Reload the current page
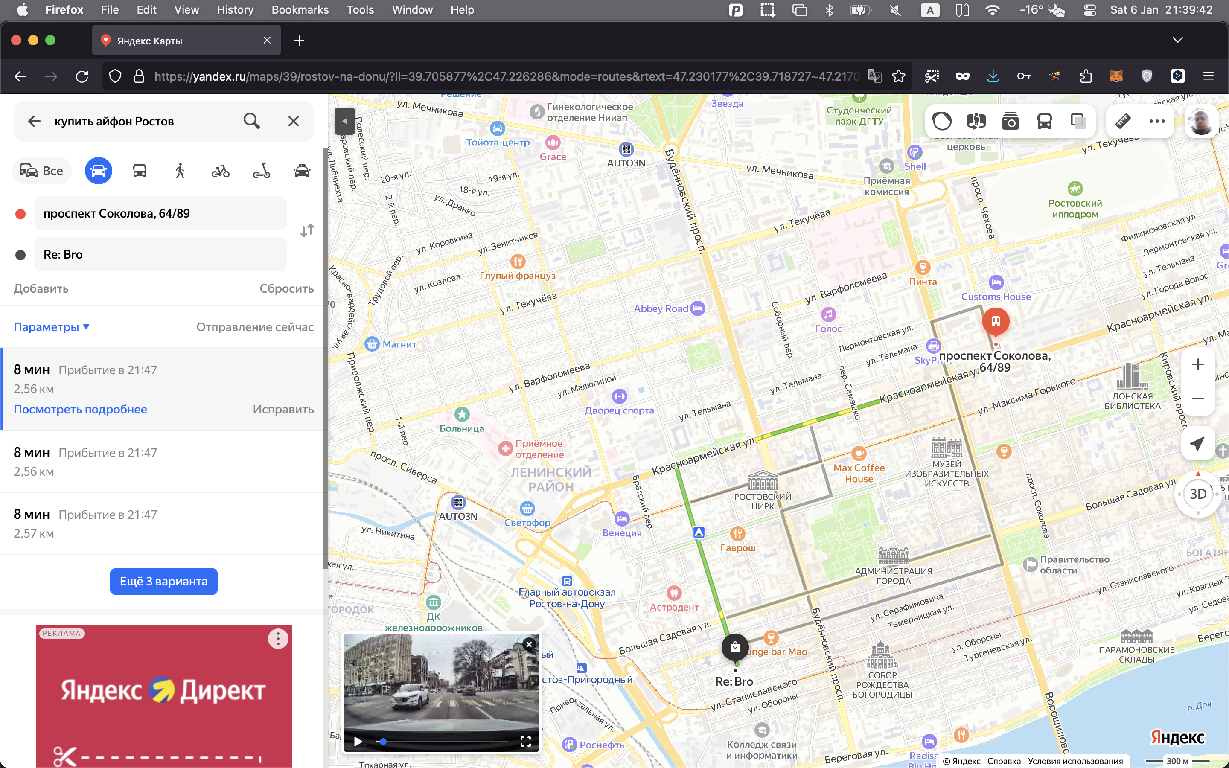Screen dimensions: 1229x768 82,76
